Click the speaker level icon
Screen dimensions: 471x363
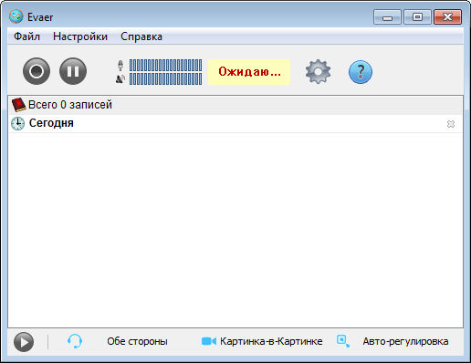[120, 78]
